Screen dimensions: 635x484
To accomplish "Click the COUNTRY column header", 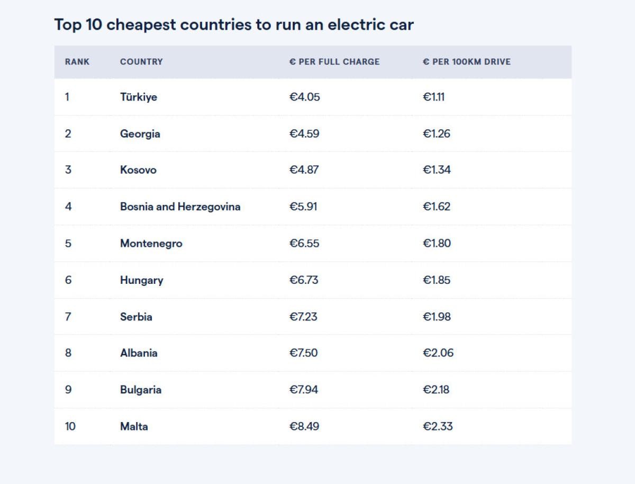I will point(141,62).
